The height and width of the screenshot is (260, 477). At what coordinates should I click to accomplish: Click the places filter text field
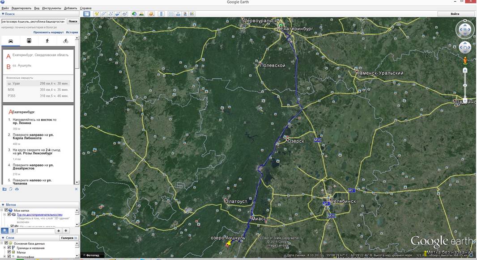click(x=35, y=231)
